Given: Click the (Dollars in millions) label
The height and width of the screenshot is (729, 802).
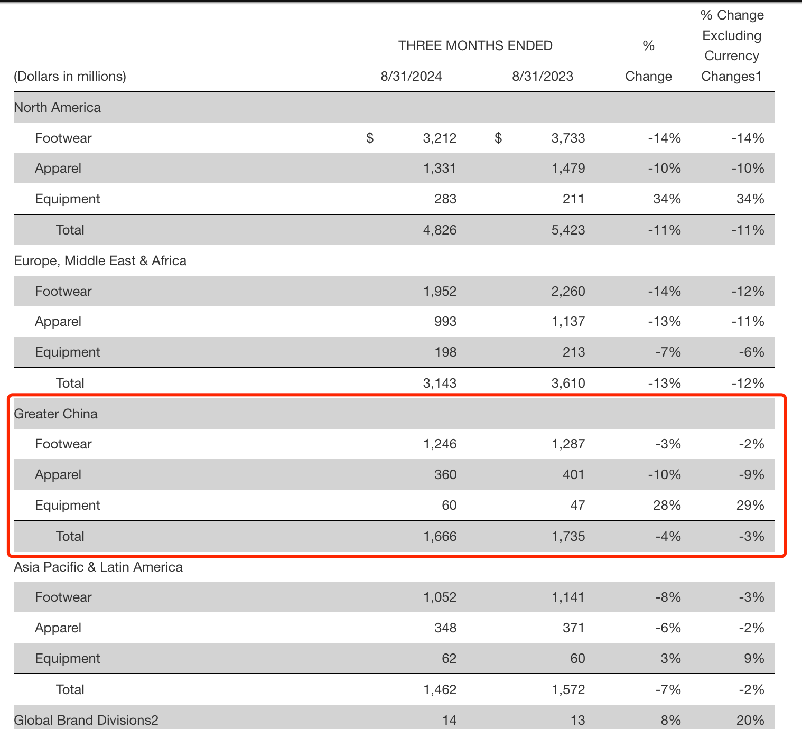Looking at the screenshot, I should coord(70,77).
